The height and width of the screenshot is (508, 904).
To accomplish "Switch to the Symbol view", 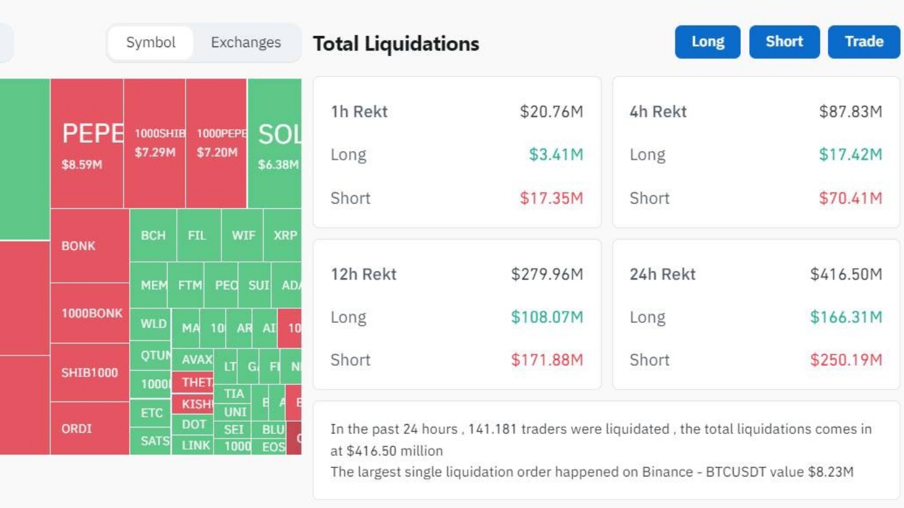I will tap(151, 43).
